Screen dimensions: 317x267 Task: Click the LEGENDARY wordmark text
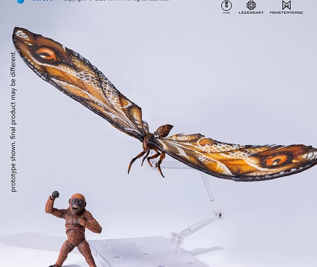tap(252, 13)
